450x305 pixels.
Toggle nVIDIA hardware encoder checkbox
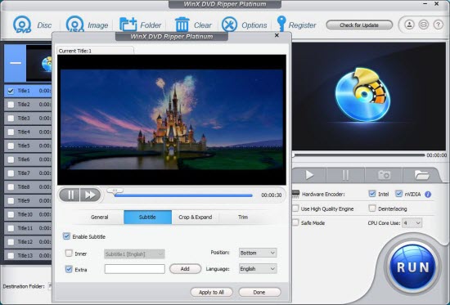[x=399, y=194]
